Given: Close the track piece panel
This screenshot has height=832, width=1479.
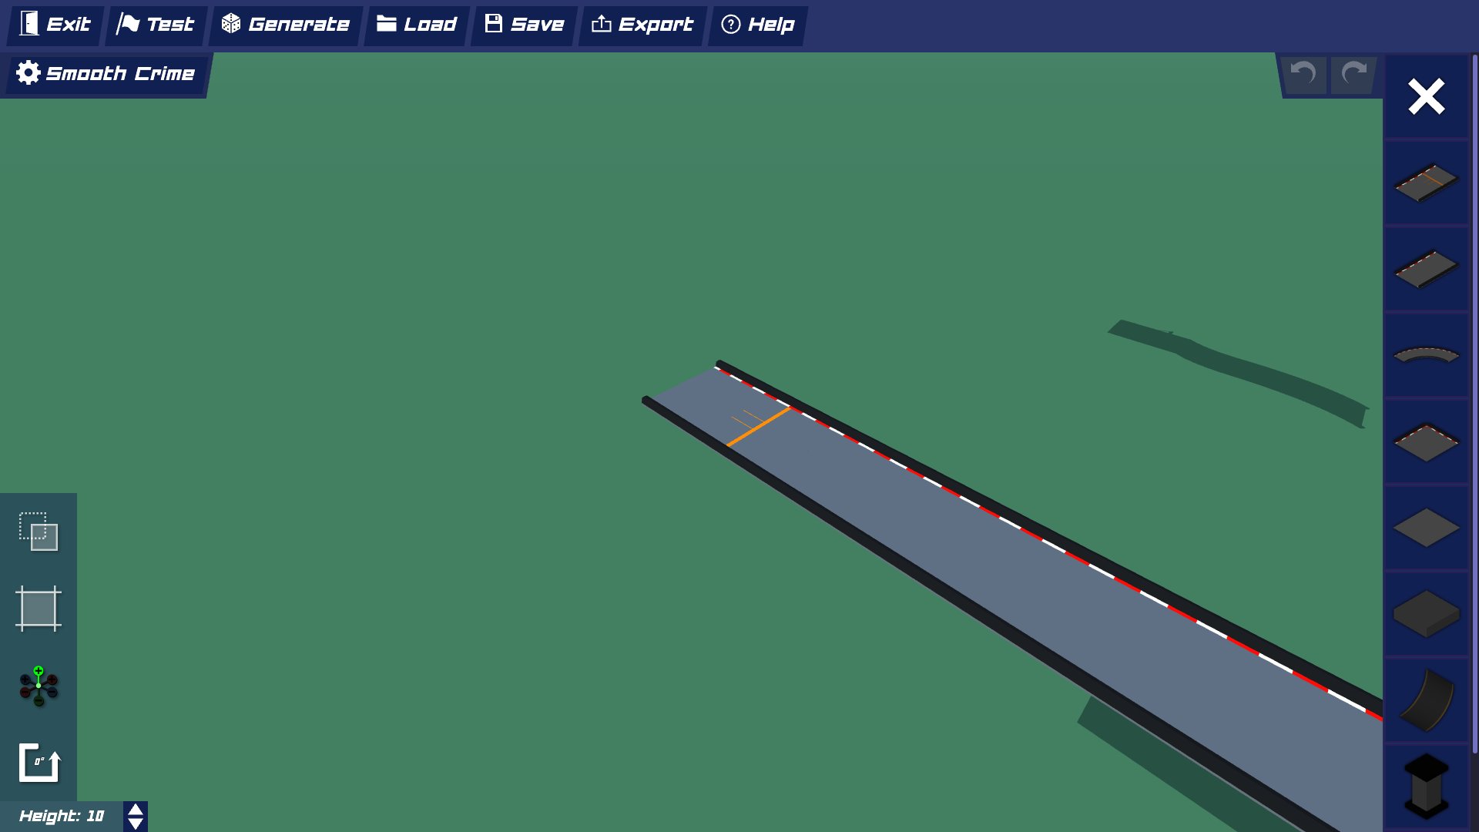Looking at the screenshot, I should 1426,97.
